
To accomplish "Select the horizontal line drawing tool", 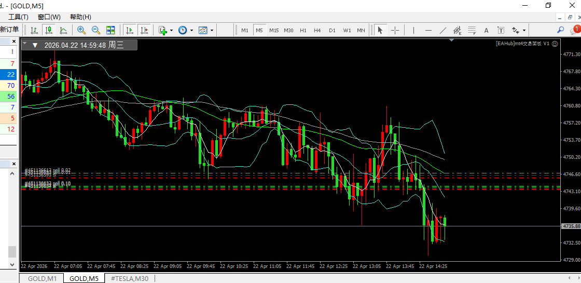I will [x=428, y=31].
